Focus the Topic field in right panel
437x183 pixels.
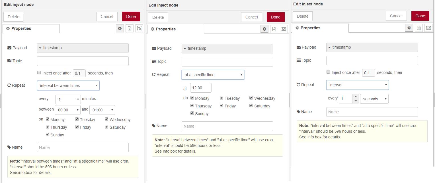(x=372, y=61)
